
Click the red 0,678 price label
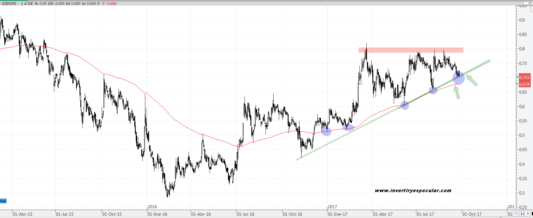(524, 84)
